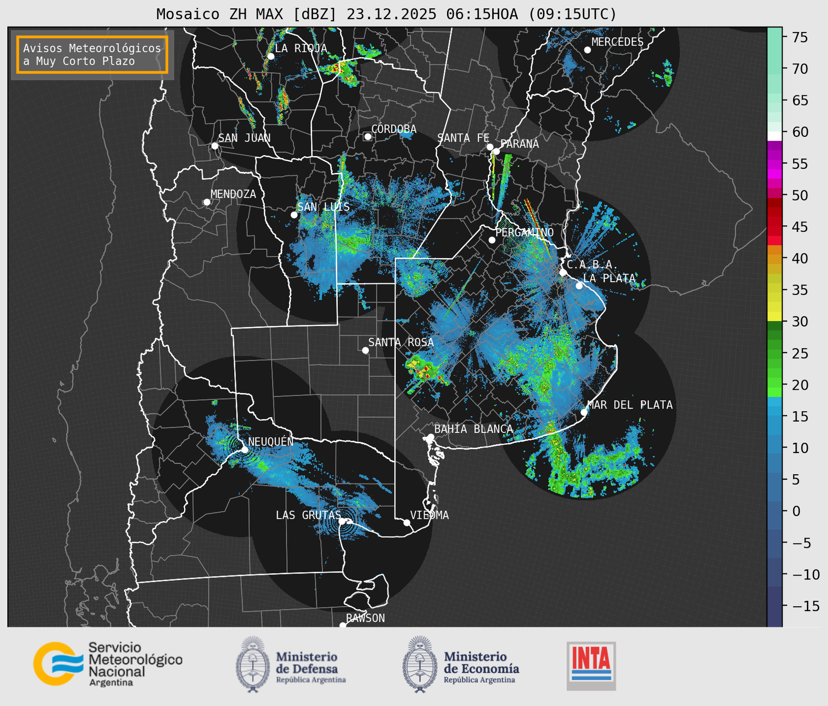Viewport: 828px width, 706px height.
Task: Click the SAN LUIS city marker dot
Action: pos(294,215)
